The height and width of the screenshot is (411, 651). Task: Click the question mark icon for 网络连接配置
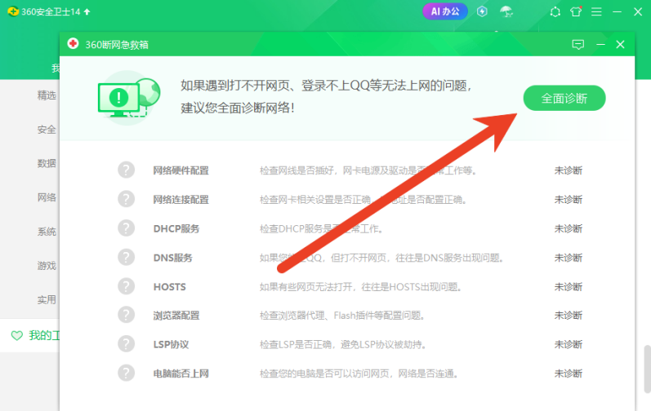(127, 199)
